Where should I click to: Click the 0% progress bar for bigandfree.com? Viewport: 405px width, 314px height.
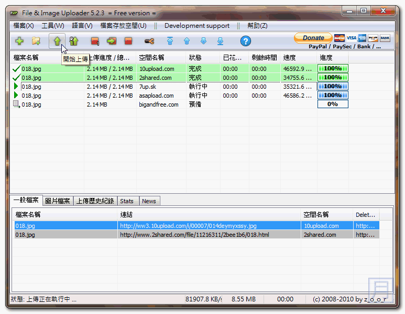(333, 104)
